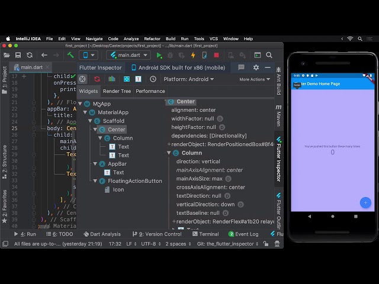Viewport: 379px width, 284px height.
Task: Open More Actions dropdown
Action: [x=255, y=79]
